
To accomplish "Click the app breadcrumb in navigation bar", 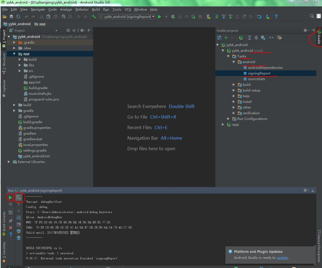I will click(40, 24).
